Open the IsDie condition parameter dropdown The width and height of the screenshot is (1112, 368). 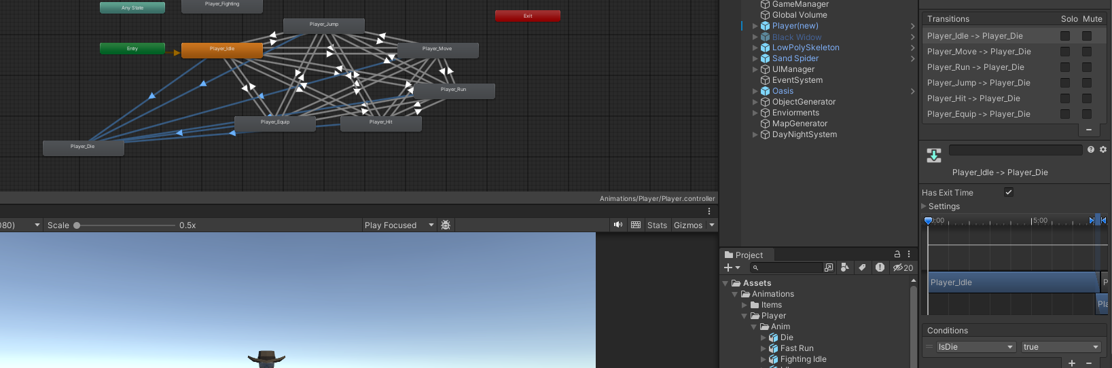point(975,347)
